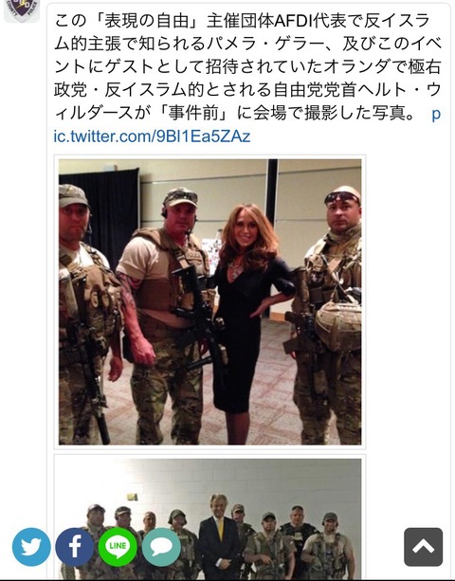Tap the teal chat bubble circle
The image size is (455, 581).
tap(161, 547)
